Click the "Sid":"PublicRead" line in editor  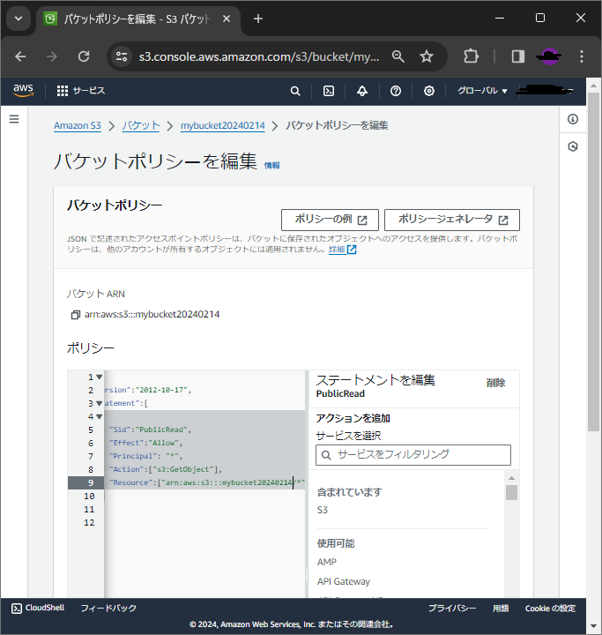150,430
